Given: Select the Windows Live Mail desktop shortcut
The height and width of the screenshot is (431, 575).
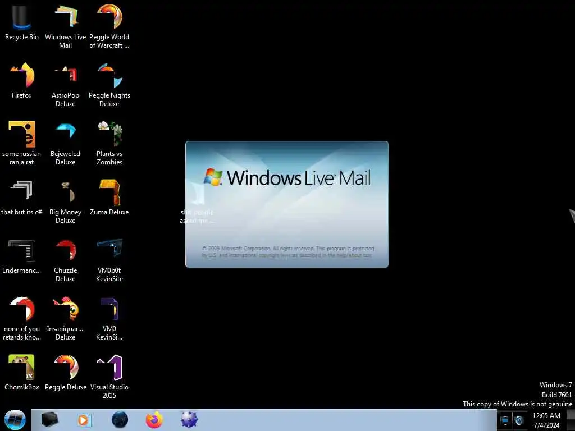Looking at the screenshot, I should tap(65, 26).
